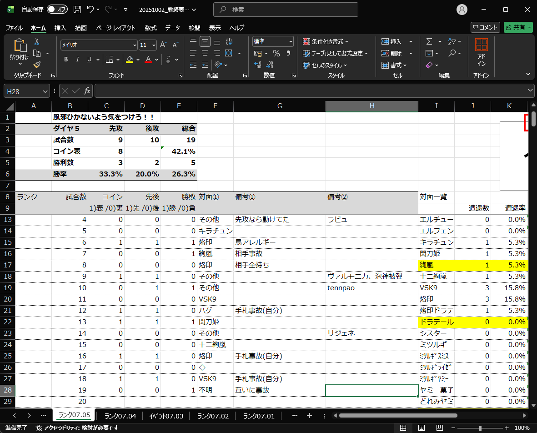Click the Clear eraser icon

point(429,65)
